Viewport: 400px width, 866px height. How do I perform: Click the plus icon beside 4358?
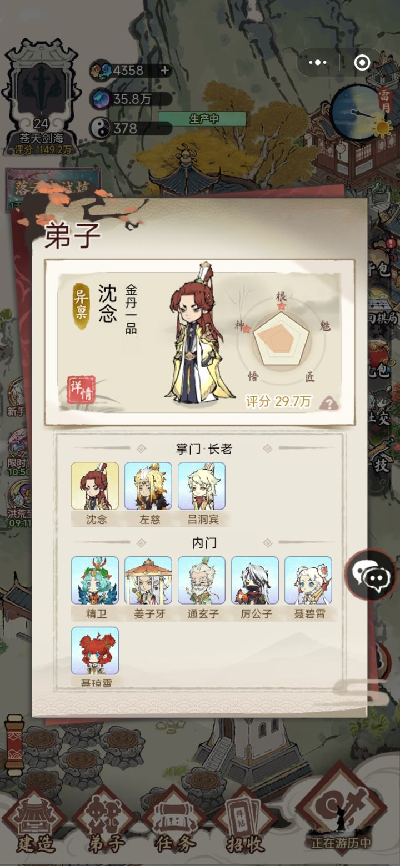(x=164, y=71)
